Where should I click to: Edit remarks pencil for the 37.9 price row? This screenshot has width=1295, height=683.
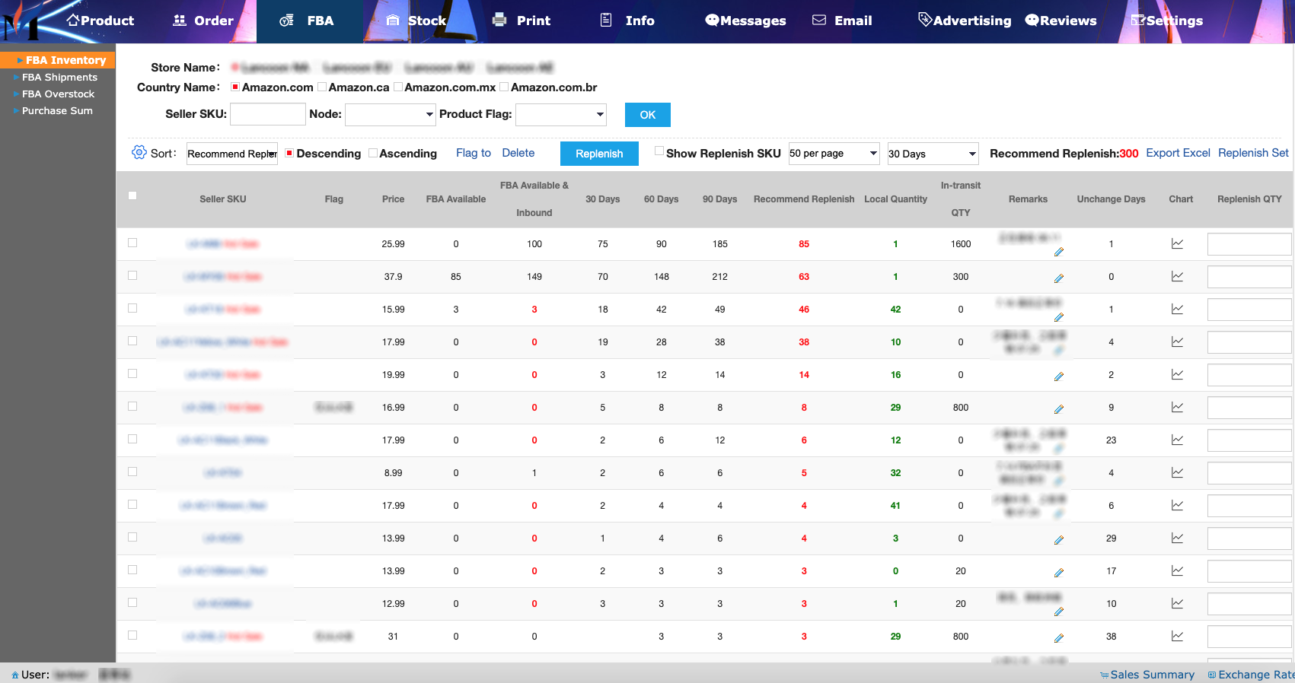tap(1058, 278)
